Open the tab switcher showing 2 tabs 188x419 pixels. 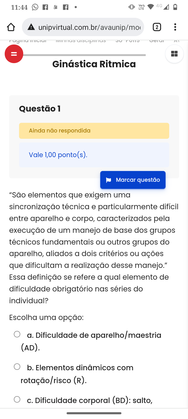[157, 27]
